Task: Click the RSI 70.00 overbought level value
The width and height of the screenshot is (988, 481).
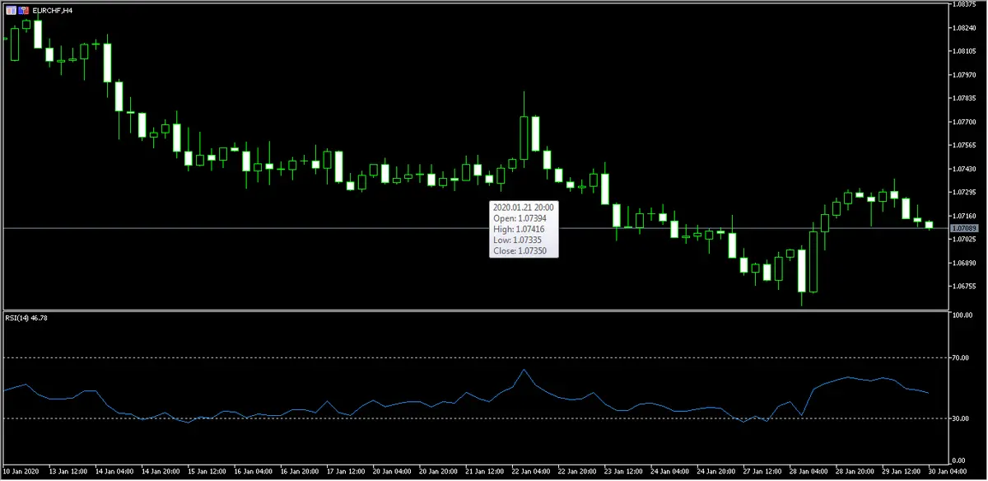Action: coord(962,357)
